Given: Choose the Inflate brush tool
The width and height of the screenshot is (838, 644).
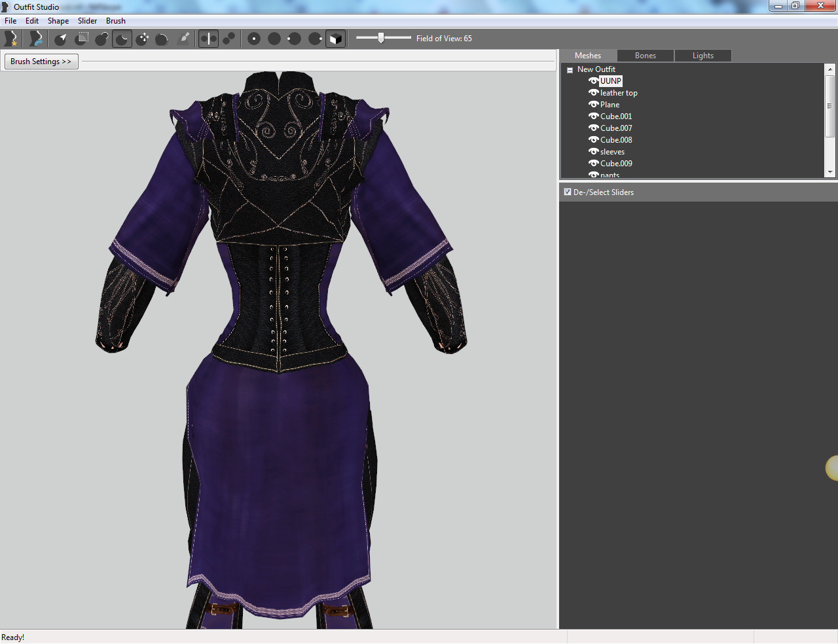Looking at the screenshot, I should click(x=101, y=39).
